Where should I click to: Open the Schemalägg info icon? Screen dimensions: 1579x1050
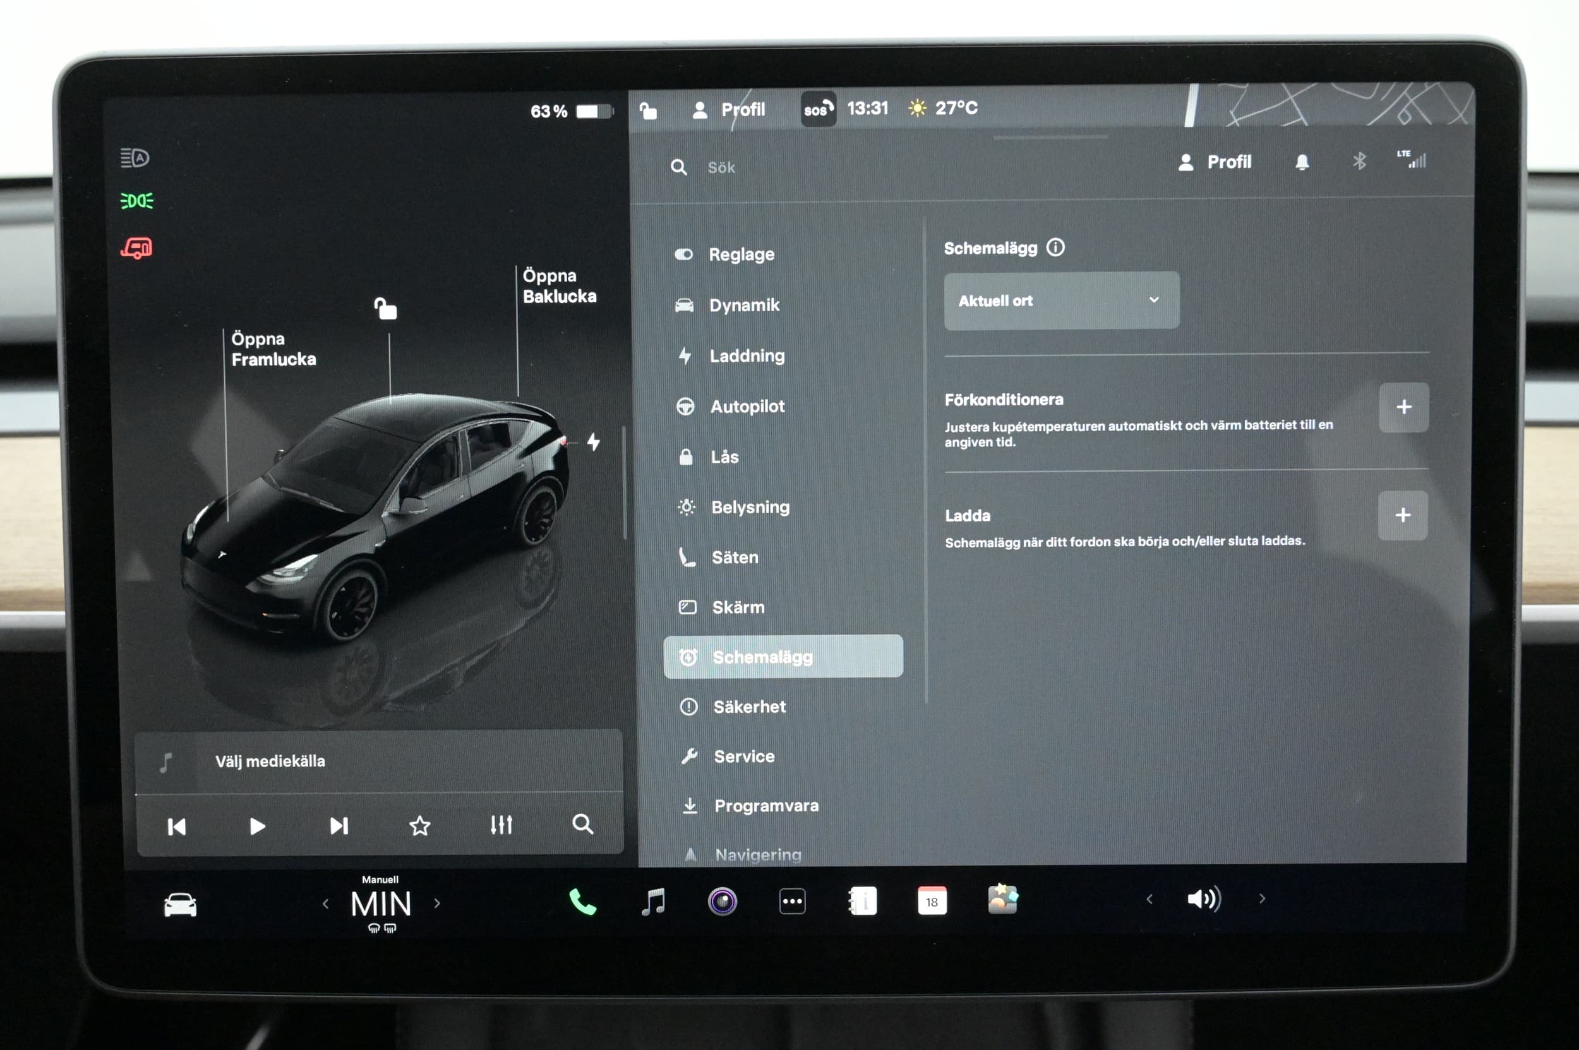(x=1055, y=248)
